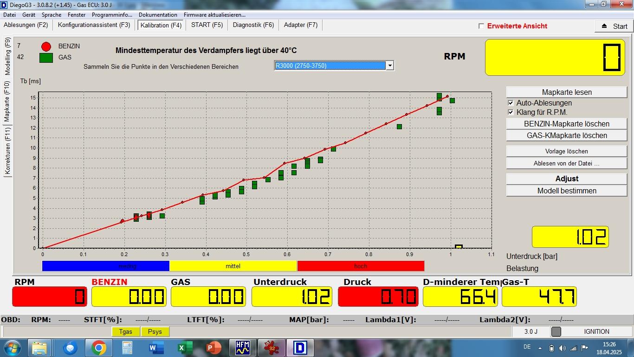Open the Sprache menu
Screen dimensions: 634x357
click(52, 15)
